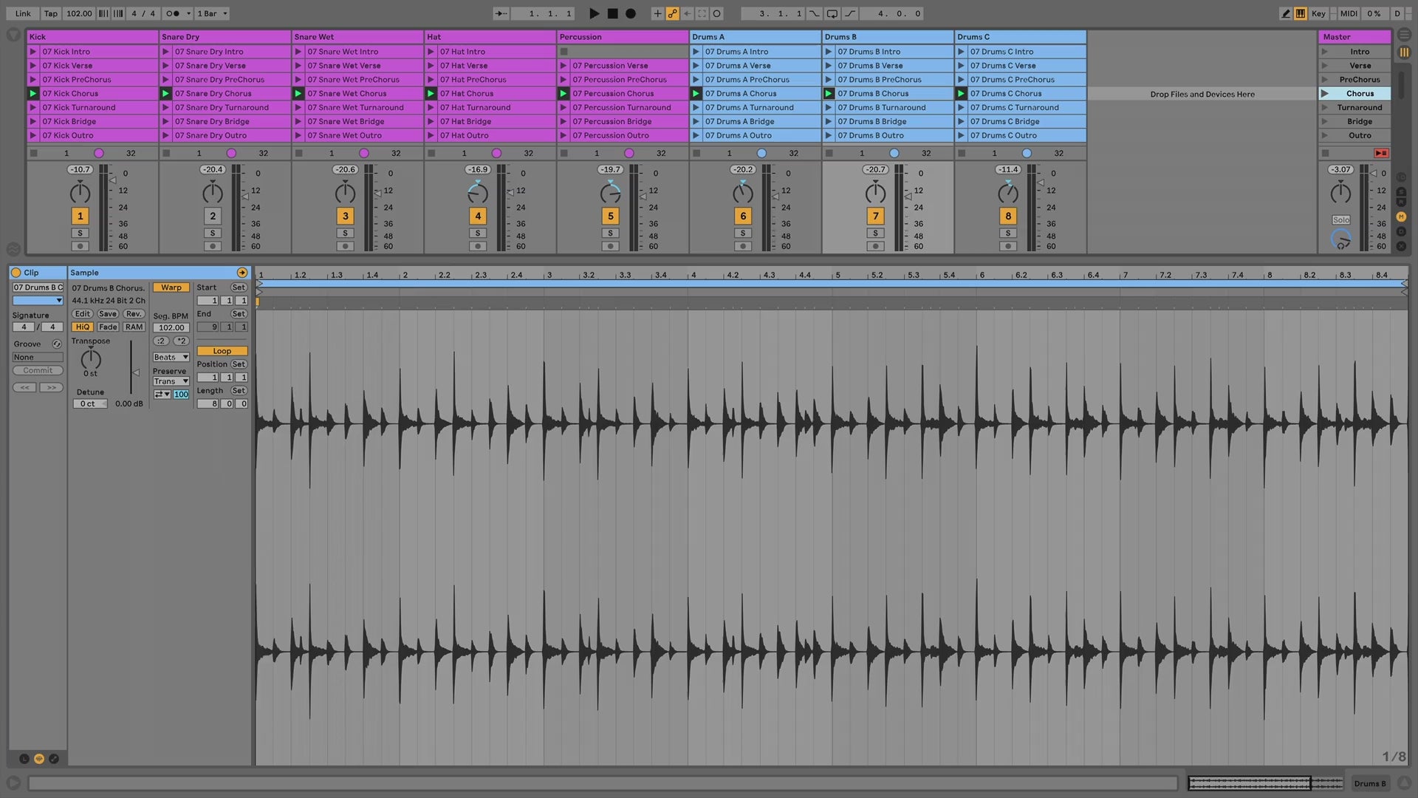Click the Sample box arrow icon
Image resolution: width=1418 pixels, height=798 pixels.
(x=242, y=273)
